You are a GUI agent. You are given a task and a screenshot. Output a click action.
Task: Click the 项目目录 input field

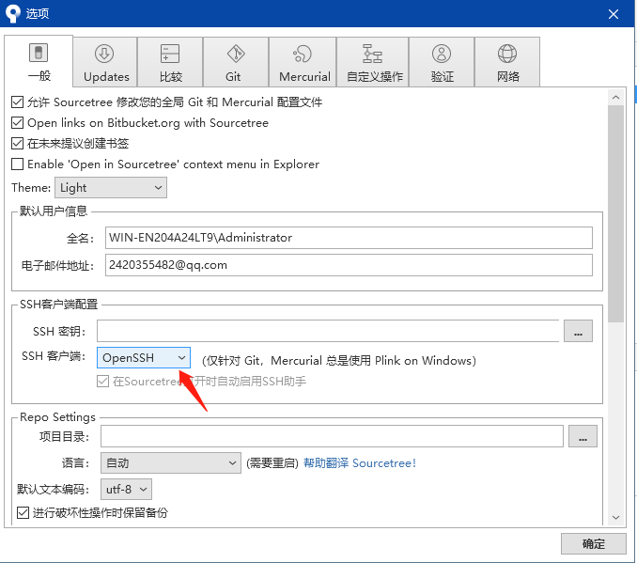point(332,436)
